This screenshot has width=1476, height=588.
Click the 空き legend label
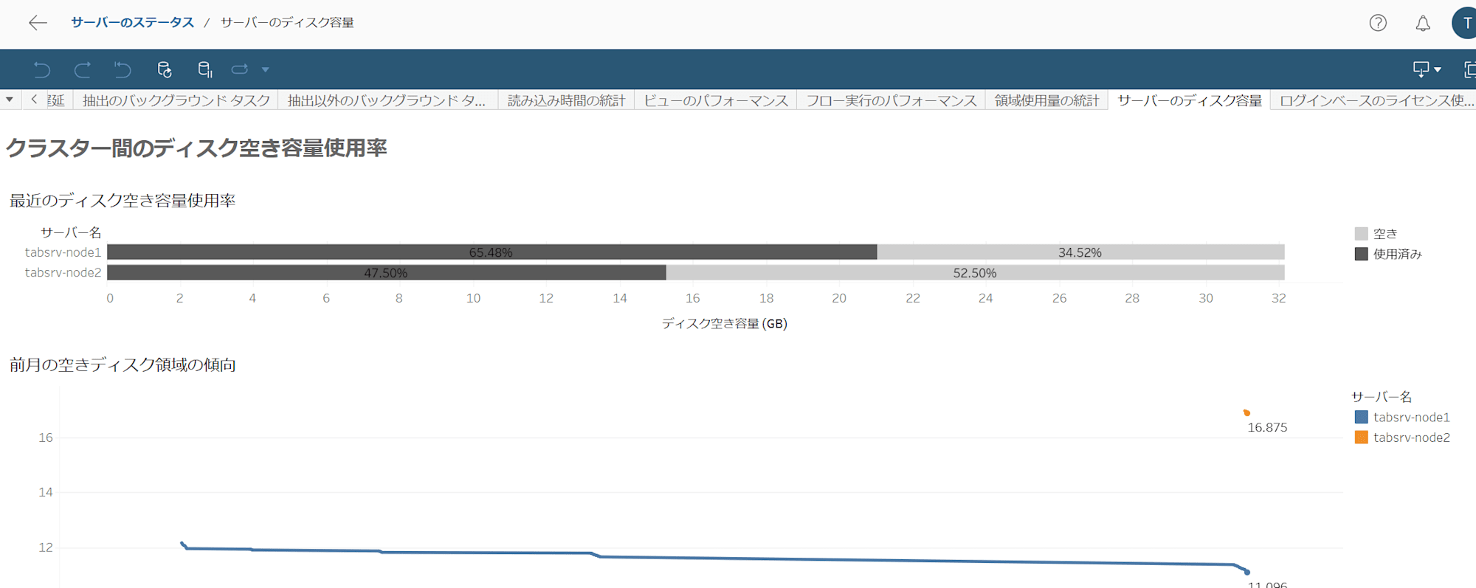(x=1385, y=234)
